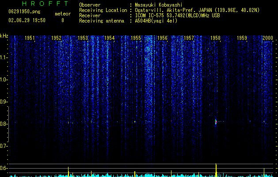Click the meteor label

tap(63, 14)
